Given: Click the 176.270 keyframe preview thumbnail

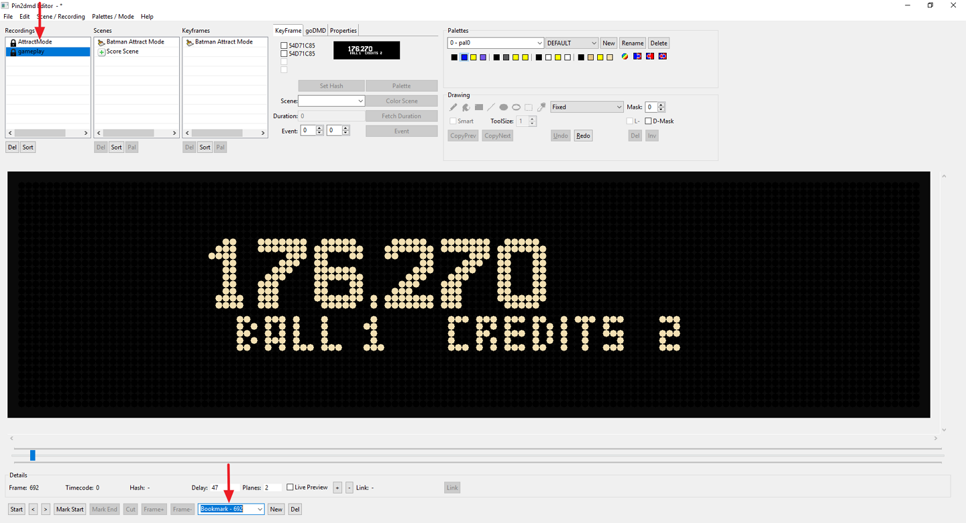Looking at the screenshot, I should [x=366, y=50].
